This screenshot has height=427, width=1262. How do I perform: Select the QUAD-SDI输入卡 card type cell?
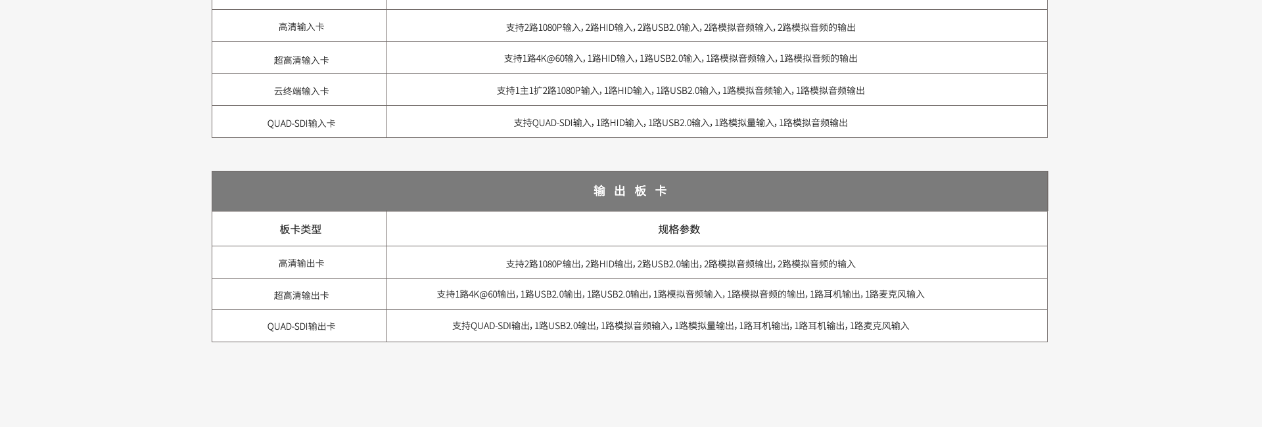301,123
